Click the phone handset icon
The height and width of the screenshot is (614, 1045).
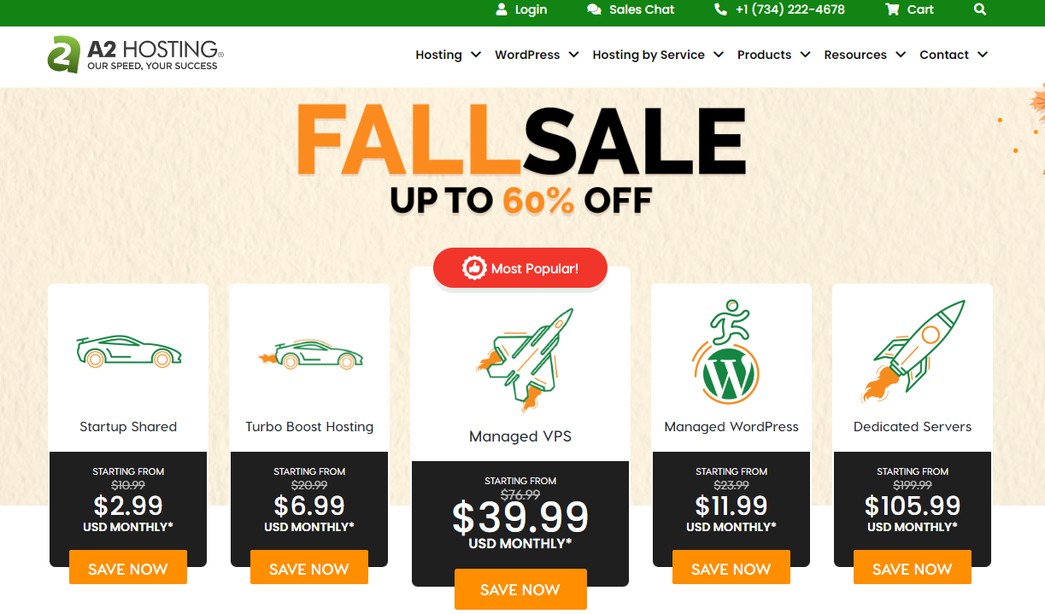pos(720,10)
